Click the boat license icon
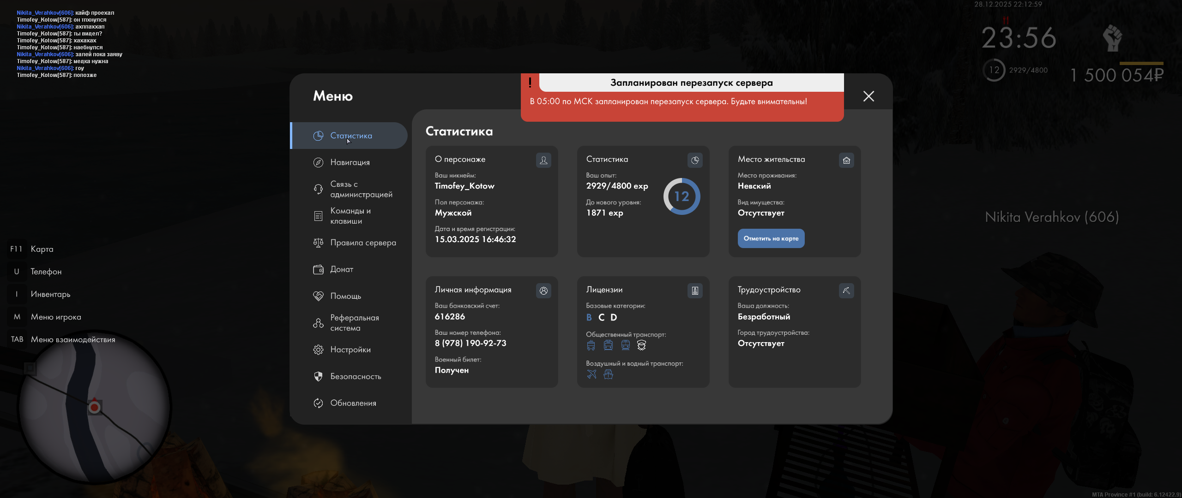 [609, 374]
